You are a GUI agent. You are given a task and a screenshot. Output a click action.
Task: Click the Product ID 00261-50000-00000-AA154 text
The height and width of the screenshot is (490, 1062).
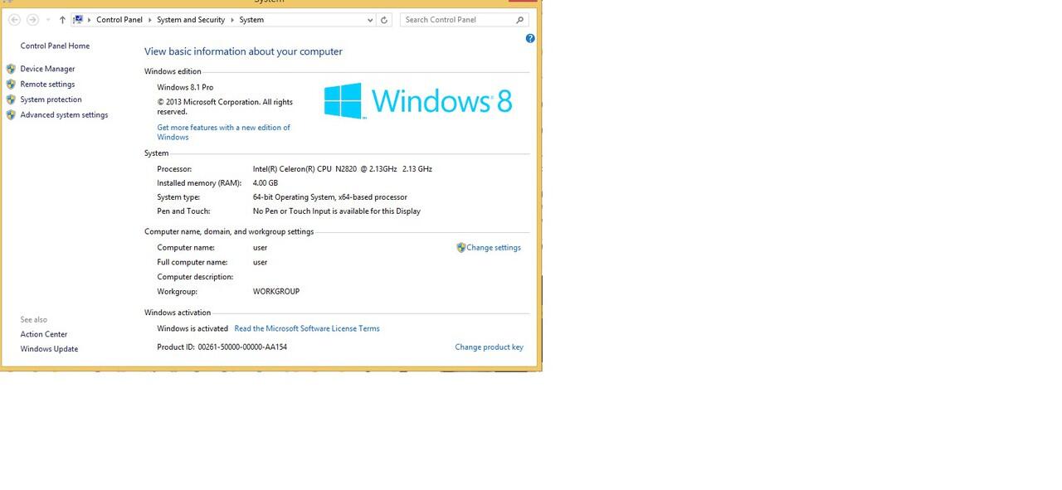222,347
